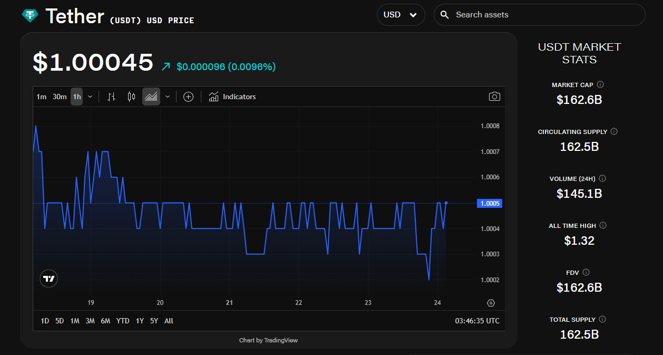The height and width of the screenshot is (355, 663).
Task: Click the 1.0008 price axis label
Action: 490,126
